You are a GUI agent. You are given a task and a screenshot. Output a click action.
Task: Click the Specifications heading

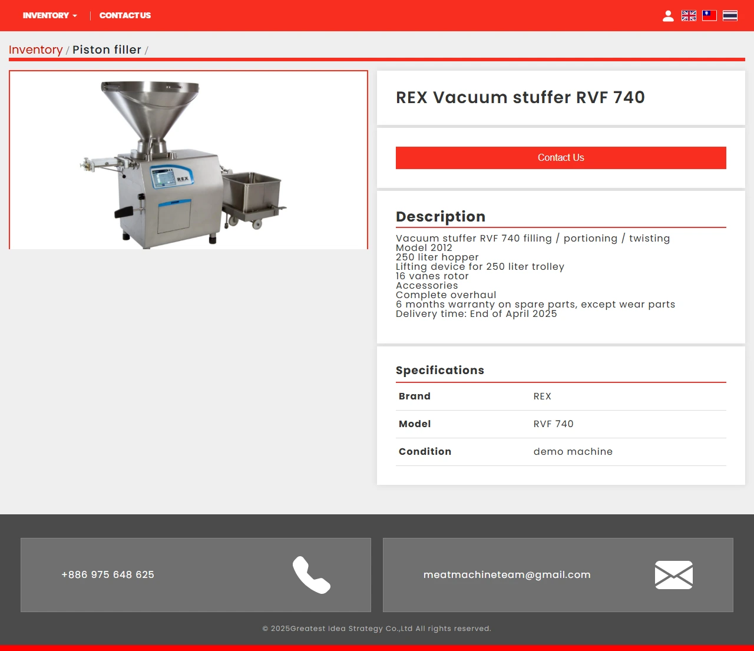(x=440, y=370)
